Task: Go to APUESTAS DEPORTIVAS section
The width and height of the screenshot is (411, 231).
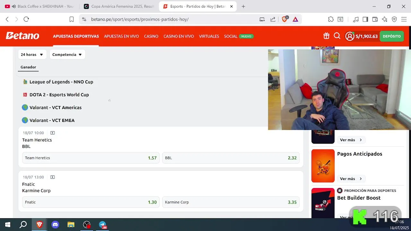Action: (76, 36)
